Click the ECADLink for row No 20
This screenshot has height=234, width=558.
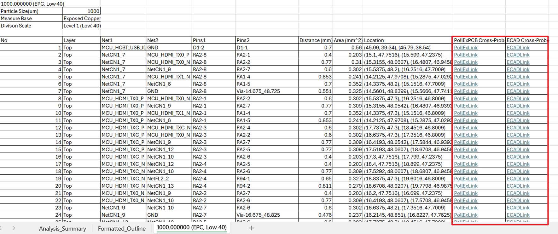click(x=518, y=186)
